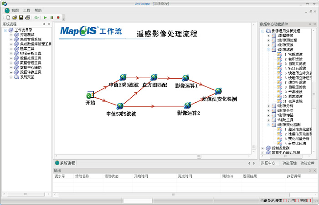
Task: Click the 返回结果 column header
Action: point(263,176)
